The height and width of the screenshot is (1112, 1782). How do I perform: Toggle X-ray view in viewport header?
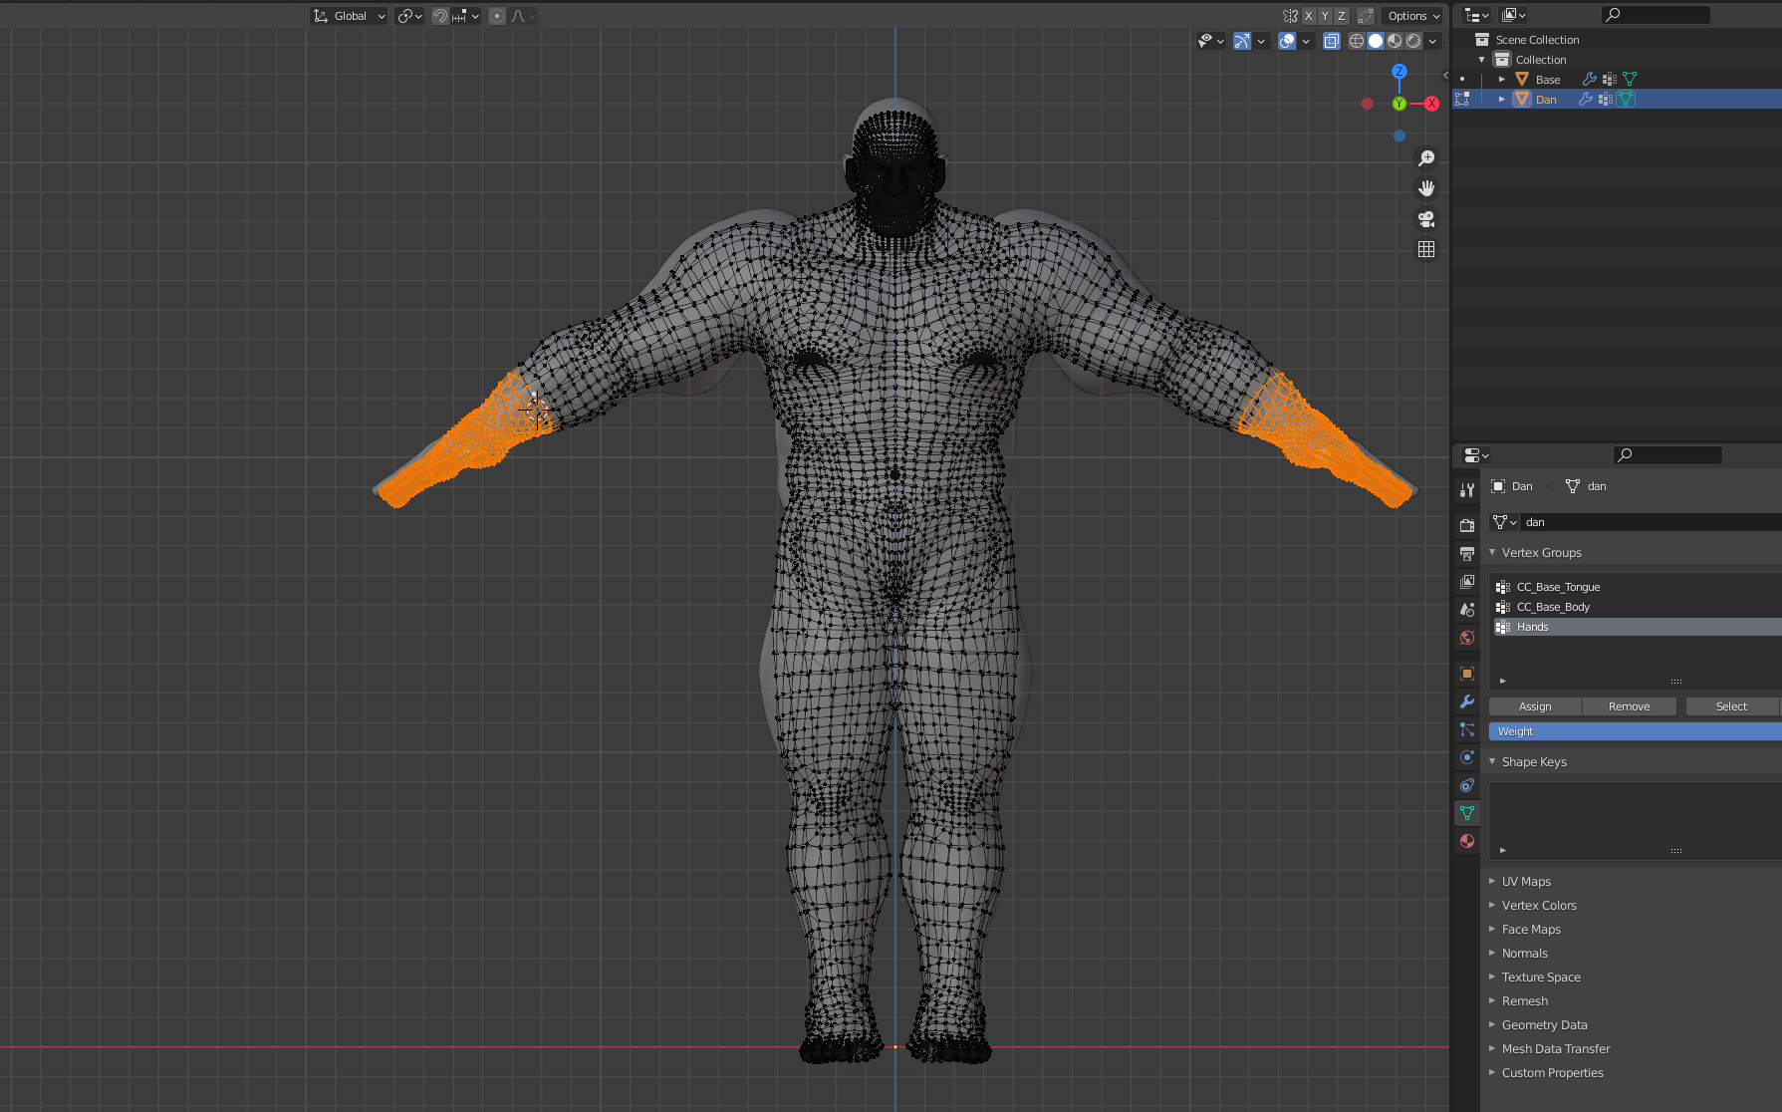[1332, 41]
